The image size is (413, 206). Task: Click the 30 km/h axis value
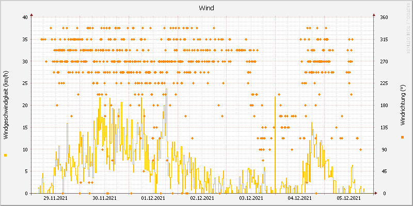[x=25, y=61]
